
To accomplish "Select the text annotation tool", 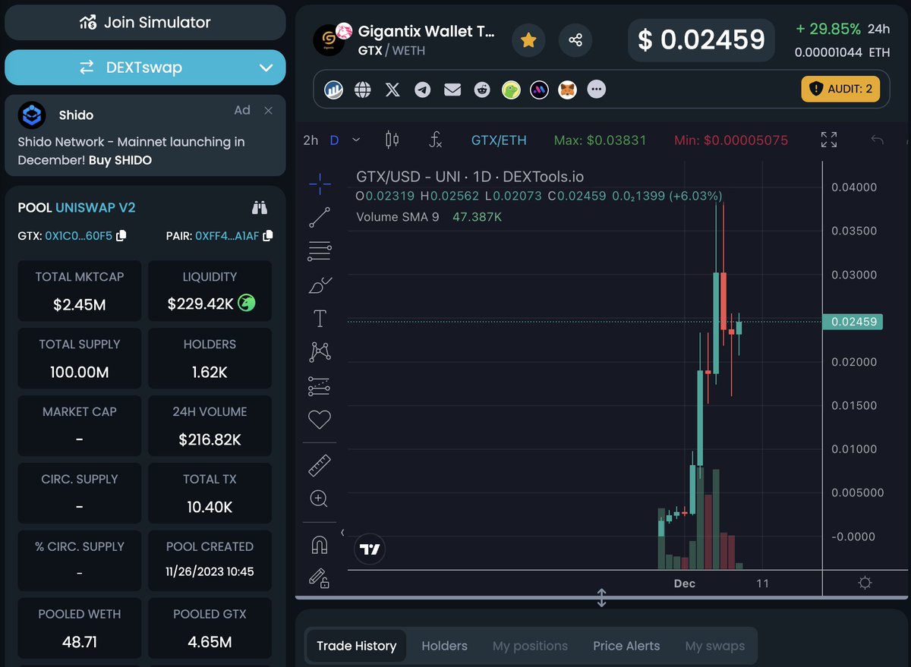I will [319, 318].
